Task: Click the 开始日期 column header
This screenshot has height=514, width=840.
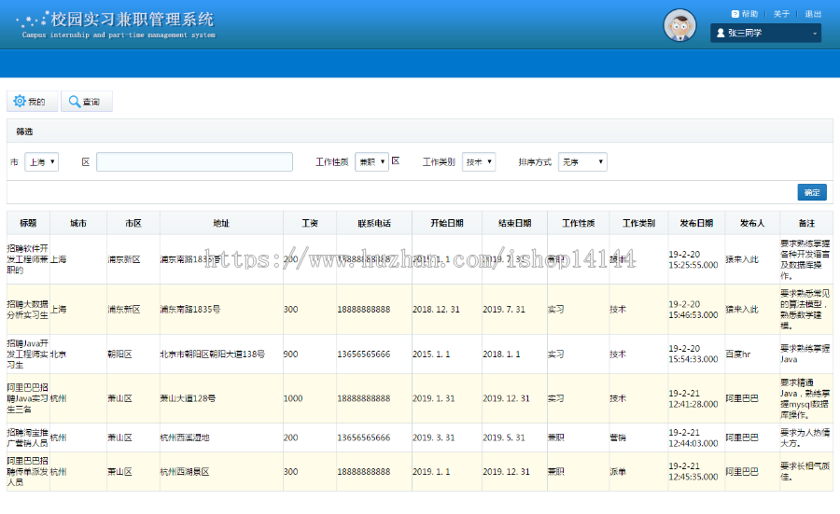Action: (447, 223)
